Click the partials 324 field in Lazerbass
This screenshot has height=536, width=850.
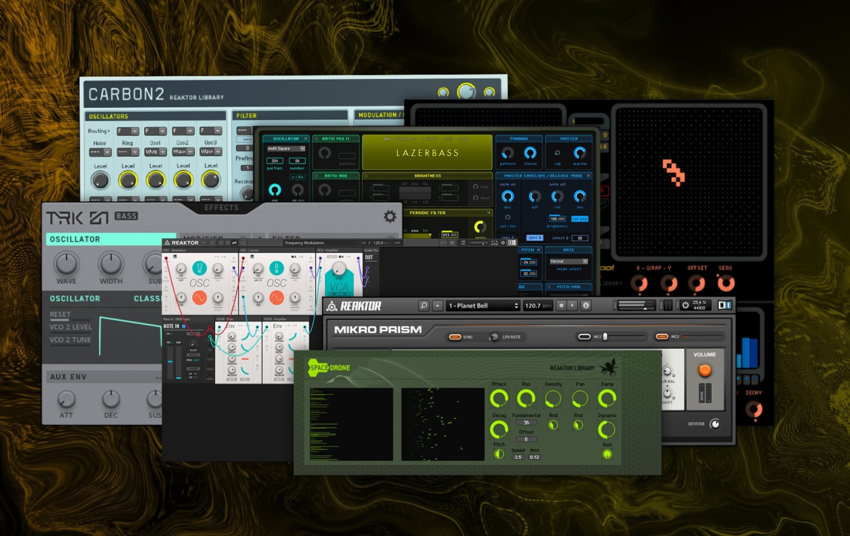pyautogui.click(x=275, y=161)
